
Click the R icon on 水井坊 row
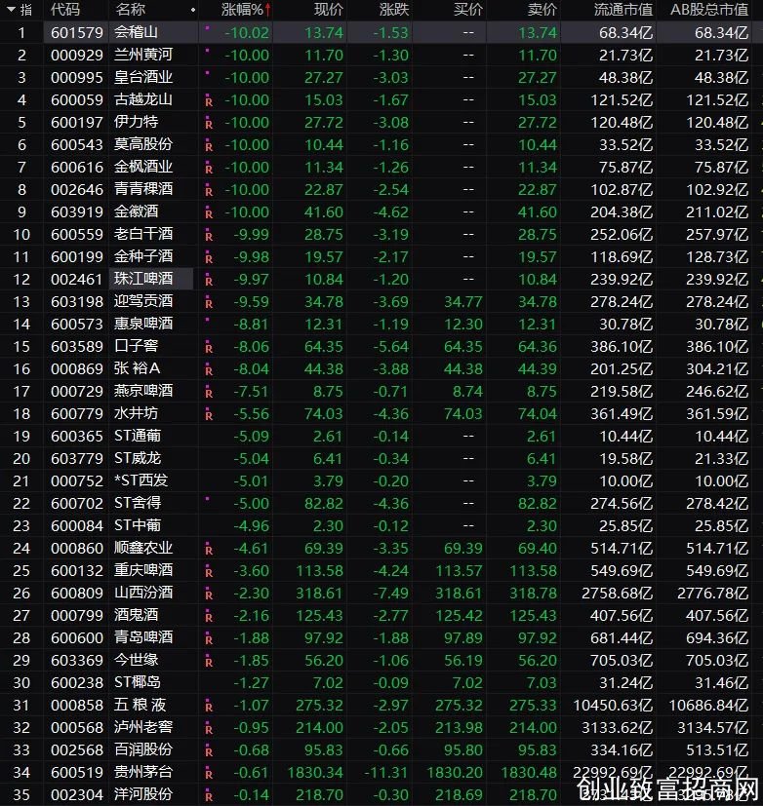[x=209, y=415]
